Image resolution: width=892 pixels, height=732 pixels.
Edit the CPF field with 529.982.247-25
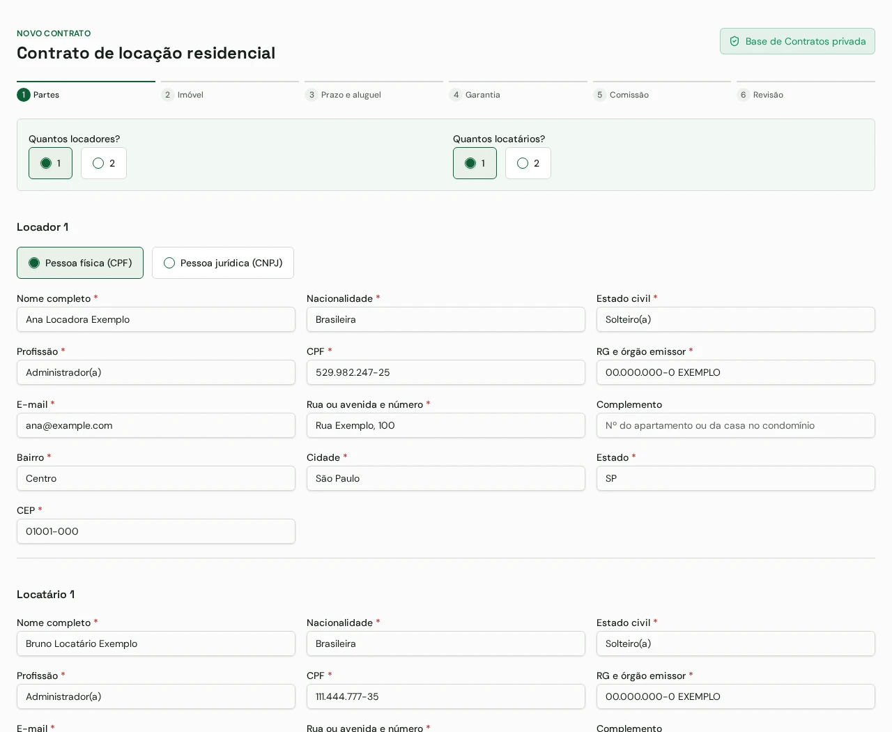446,372
